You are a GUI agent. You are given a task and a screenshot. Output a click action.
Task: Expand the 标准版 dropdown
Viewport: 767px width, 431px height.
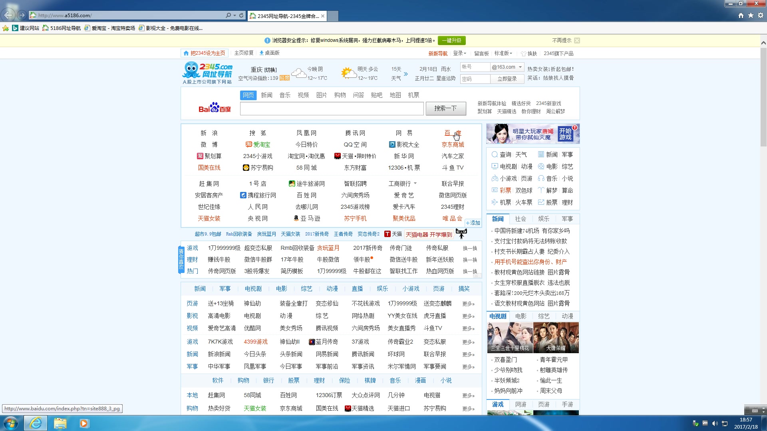(503, 53)
